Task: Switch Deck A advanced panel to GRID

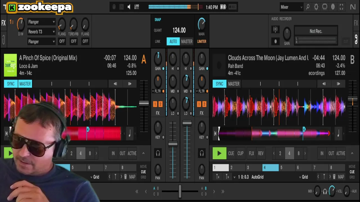Action: tap(143, 177)
